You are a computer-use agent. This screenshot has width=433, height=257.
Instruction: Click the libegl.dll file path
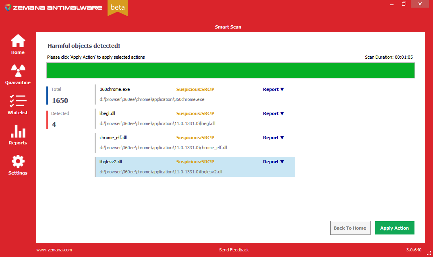[157, 123]
